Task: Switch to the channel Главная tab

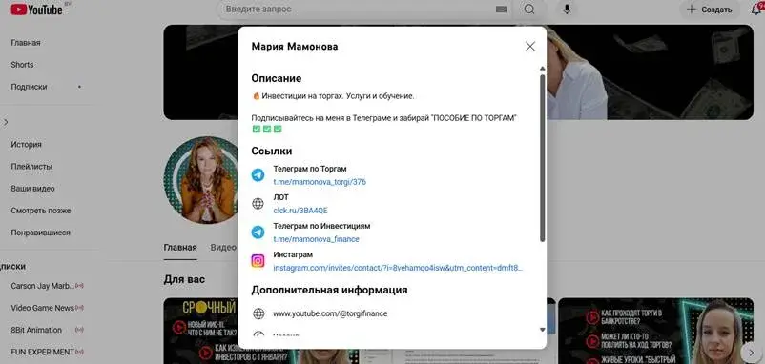Action: (x=180, y=248)
